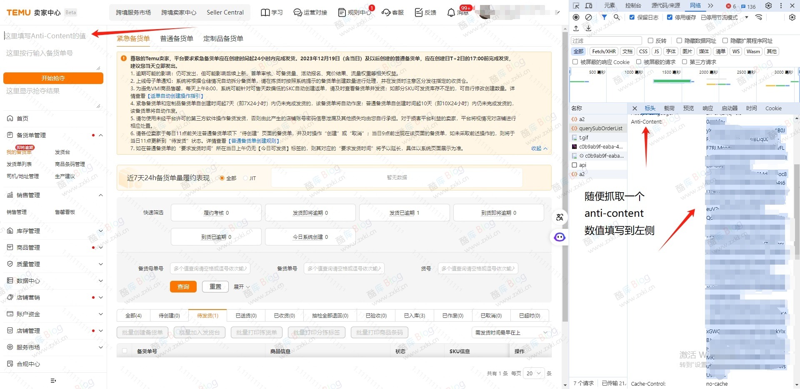Click the orange 开始抢夺 button
This screenshot has height=389, width=800.
(x=53, y=78)
